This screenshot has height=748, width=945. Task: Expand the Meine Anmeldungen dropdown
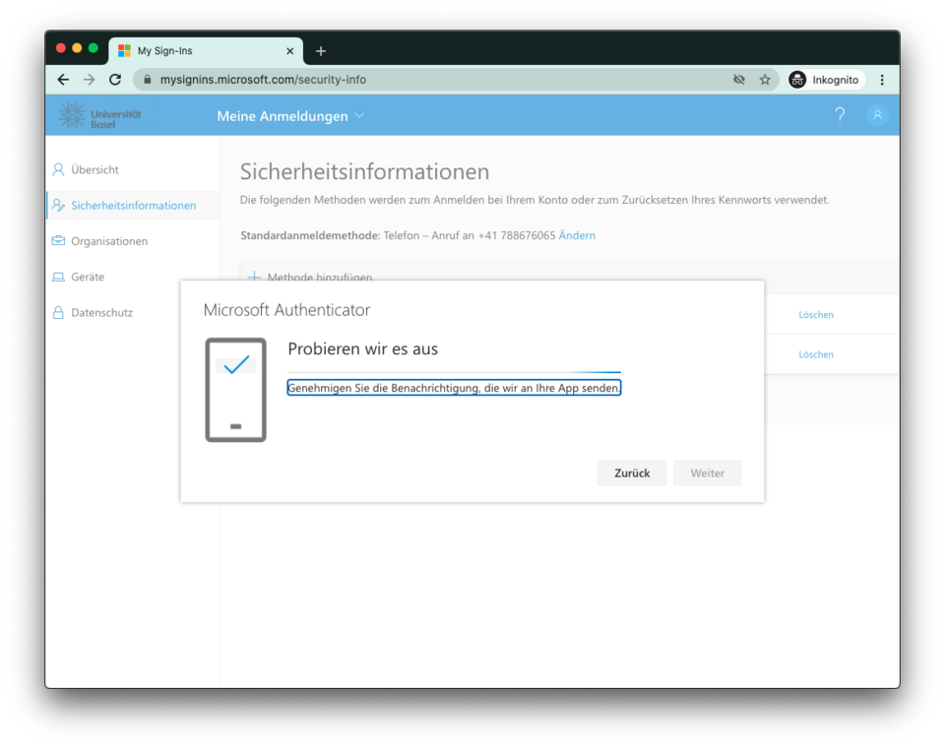pos(290,116)
